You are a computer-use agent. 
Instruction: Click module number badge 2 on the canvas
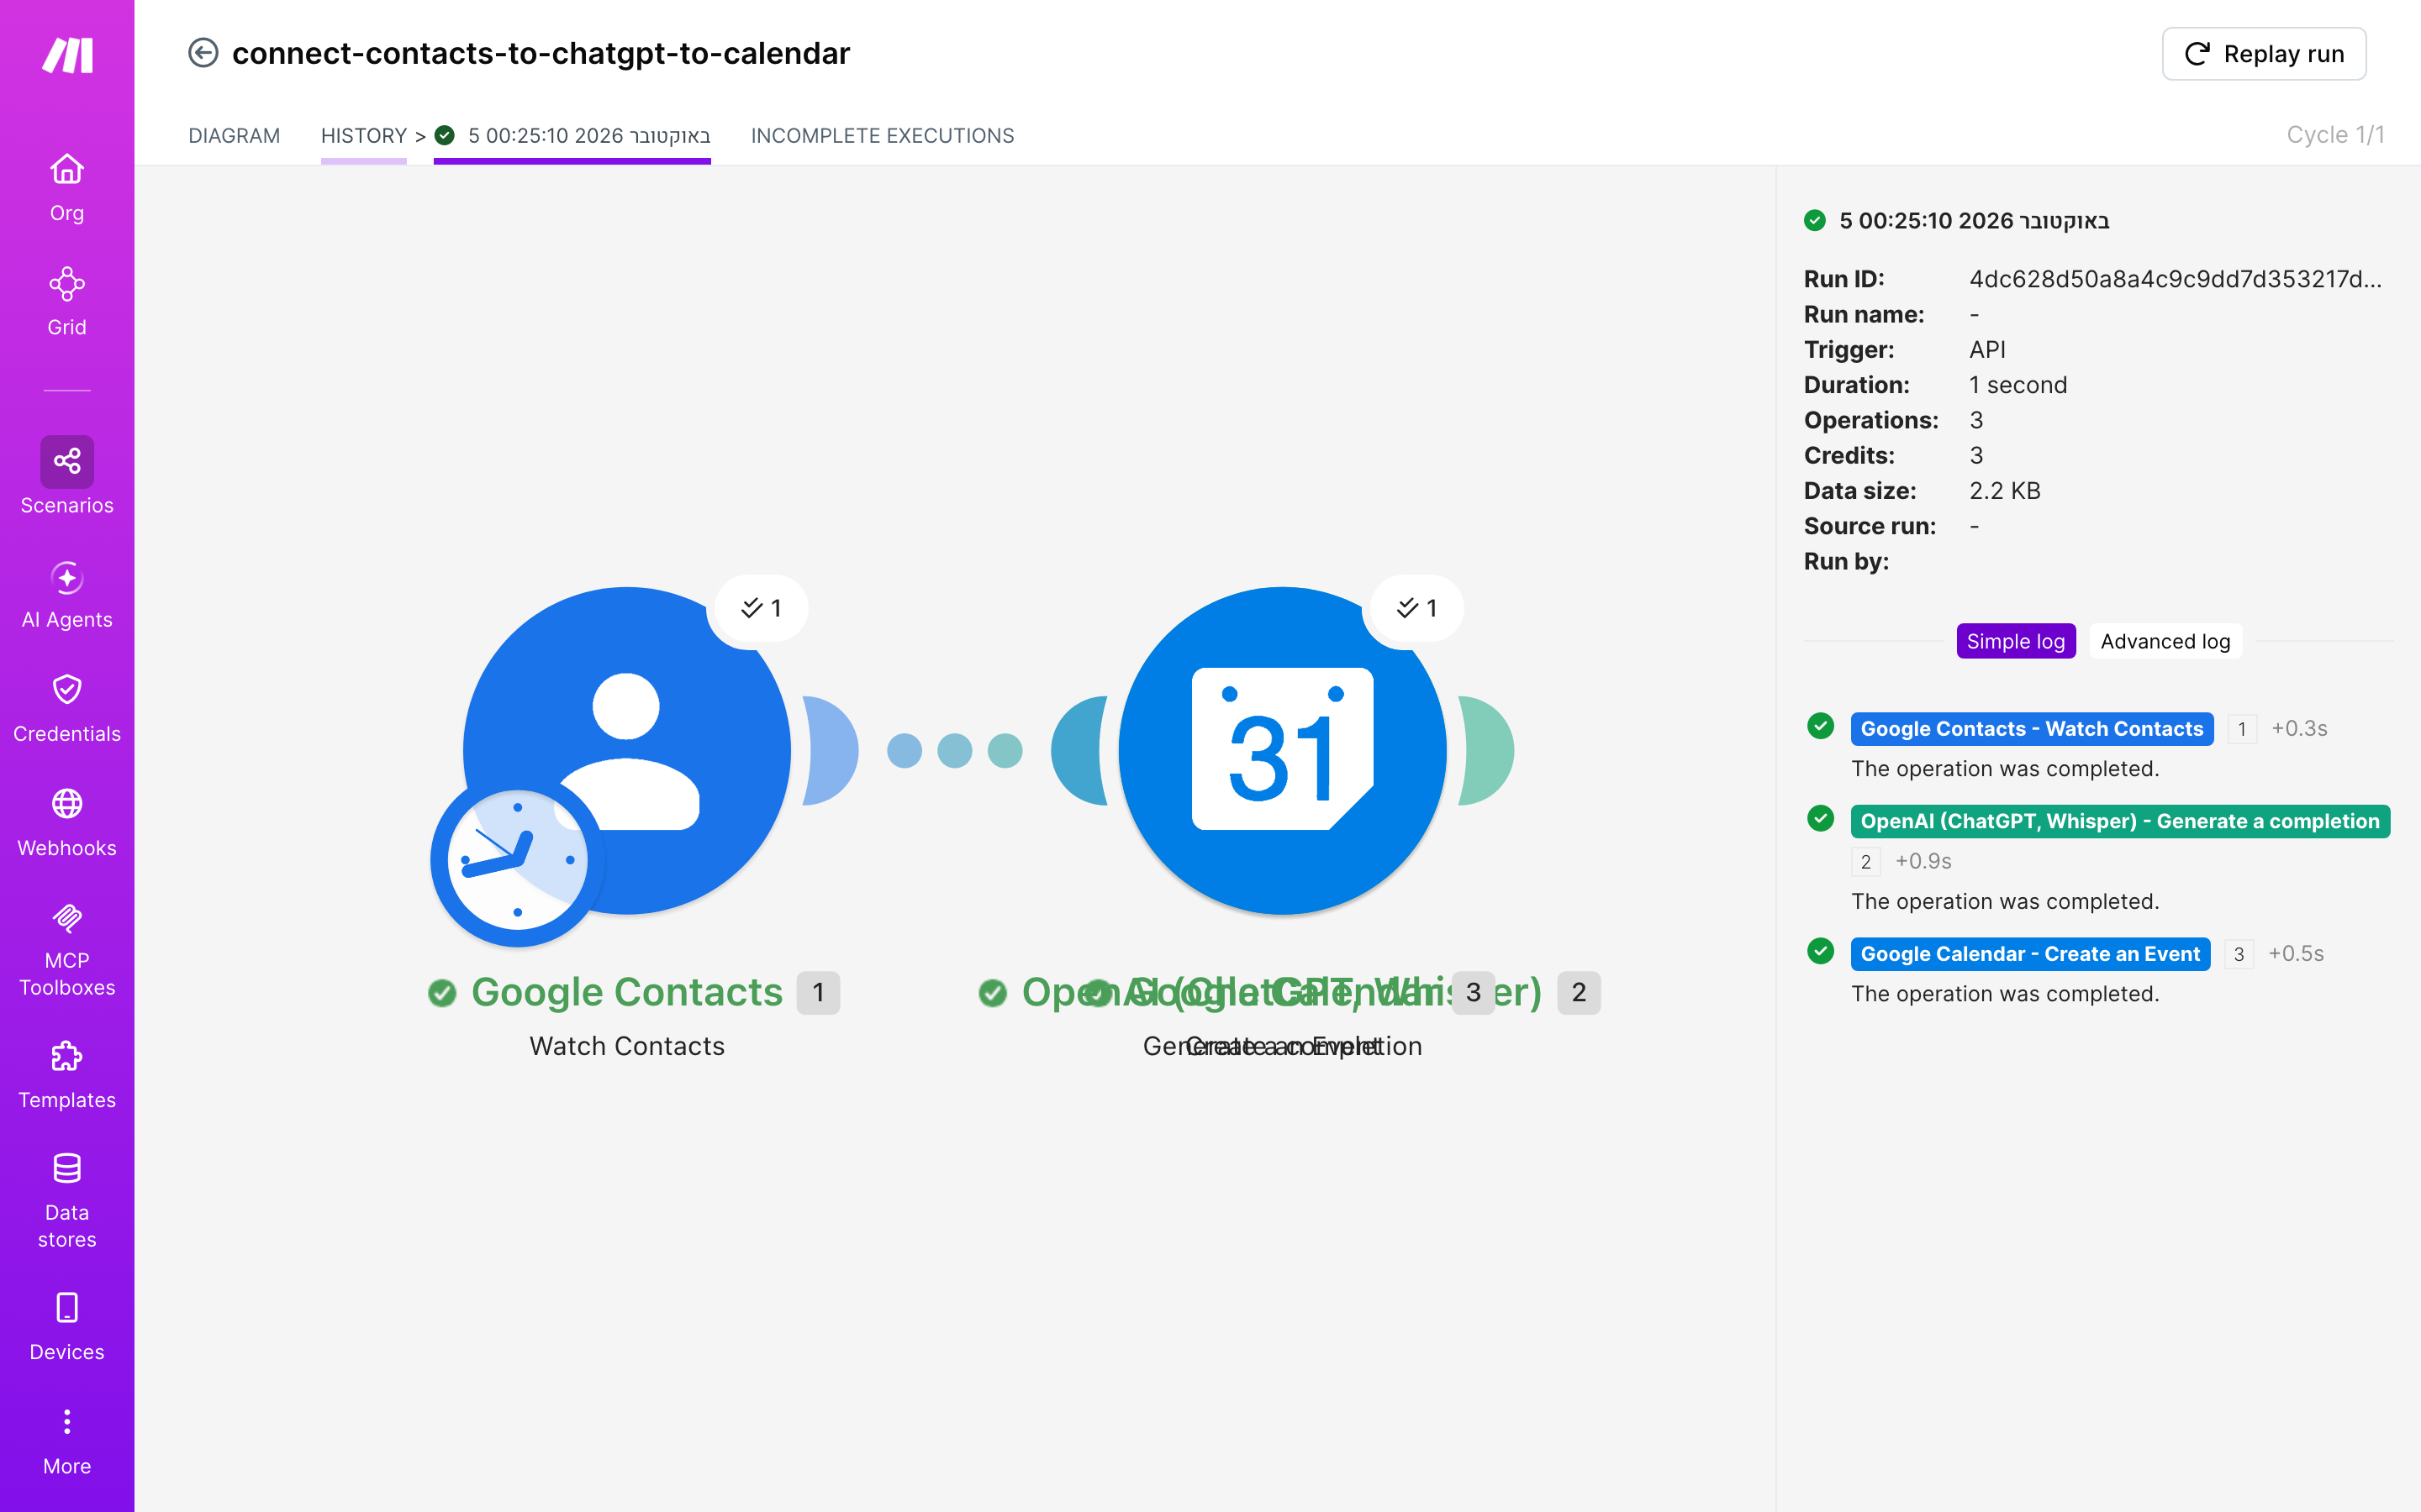click(1579, 993)
